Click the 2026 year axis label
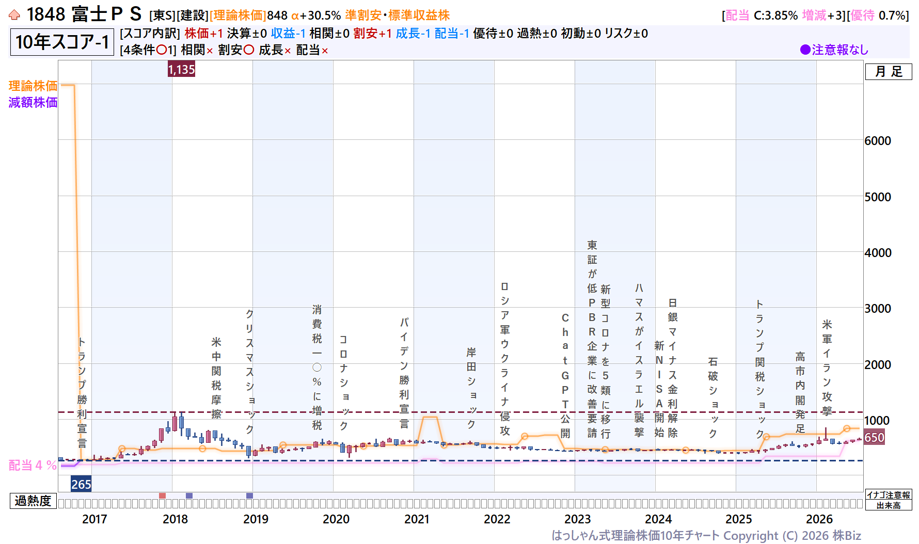This screenshot has width=919, height=544. (x=819, y=519)
